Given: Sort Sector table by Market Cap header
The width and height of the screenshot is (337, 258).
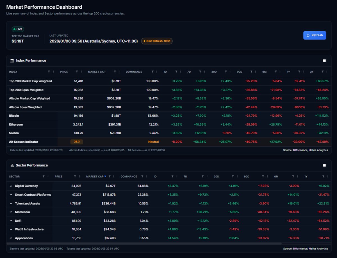Looking at the screenshot, I should point(95,177).
